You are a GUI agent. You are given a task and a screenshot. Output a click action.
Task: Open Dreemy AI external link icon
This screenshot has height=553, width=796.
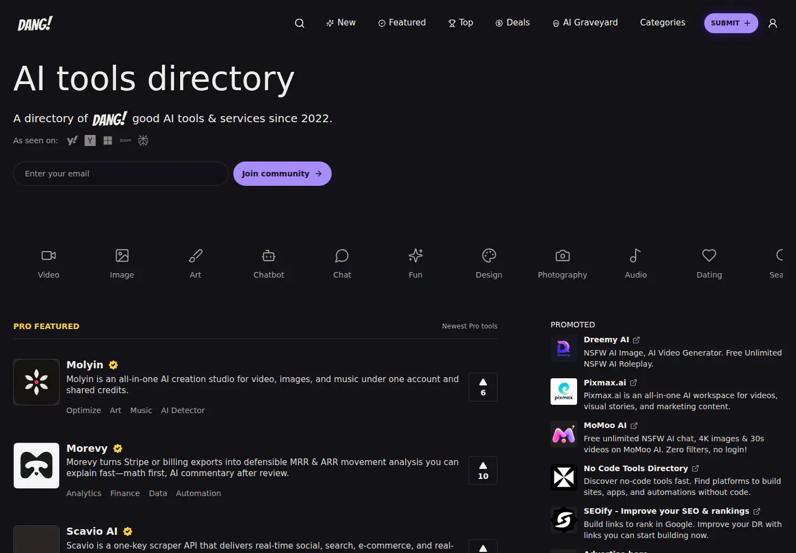pos(636,340)
